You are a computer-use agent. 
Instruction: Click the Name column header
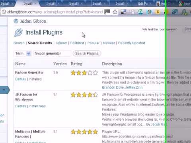click(x=20, y=64)
